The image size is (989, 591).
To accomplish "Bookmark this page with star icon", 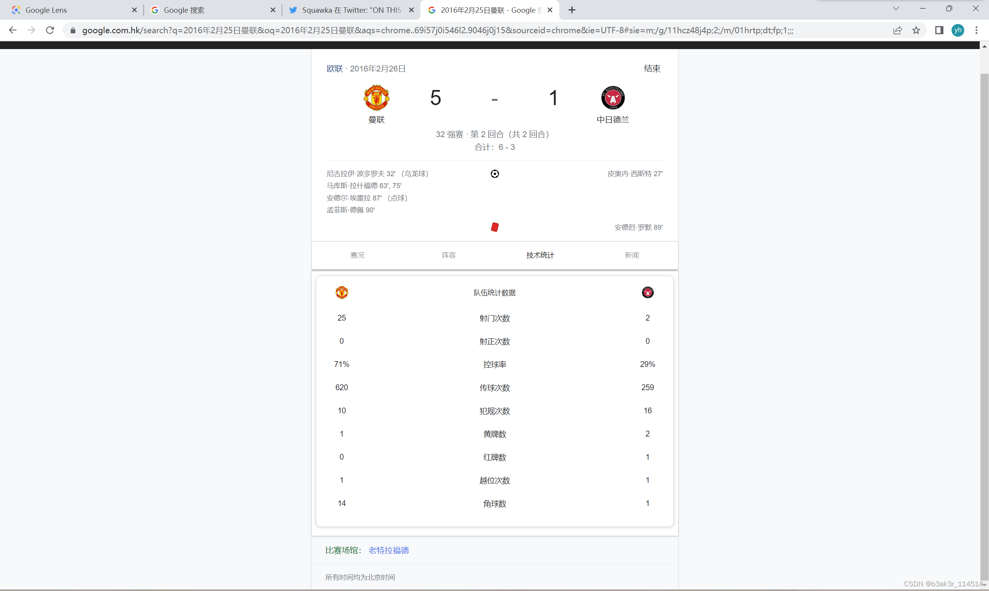I will point(916,30).
